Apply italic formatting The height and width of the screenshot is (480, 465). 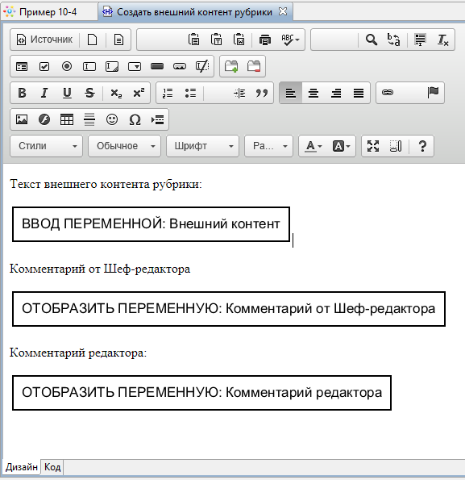click(x=44, y=93)
